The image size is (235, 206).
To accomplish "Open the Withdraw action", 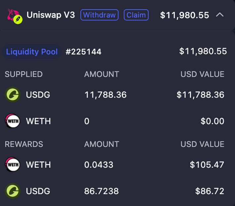I will pos(100,15).
